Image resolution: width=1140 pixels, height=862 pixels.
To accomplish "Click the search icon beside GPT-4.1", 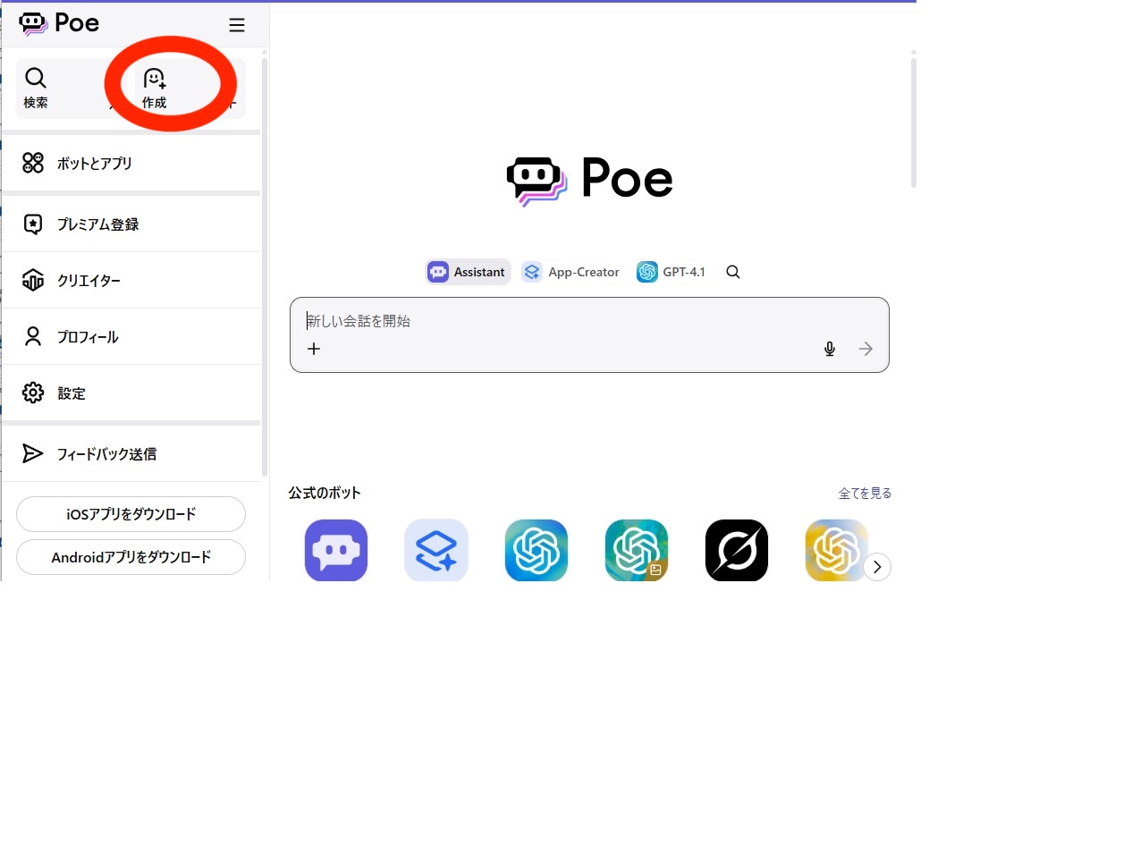I will click(x=733, y=272).
